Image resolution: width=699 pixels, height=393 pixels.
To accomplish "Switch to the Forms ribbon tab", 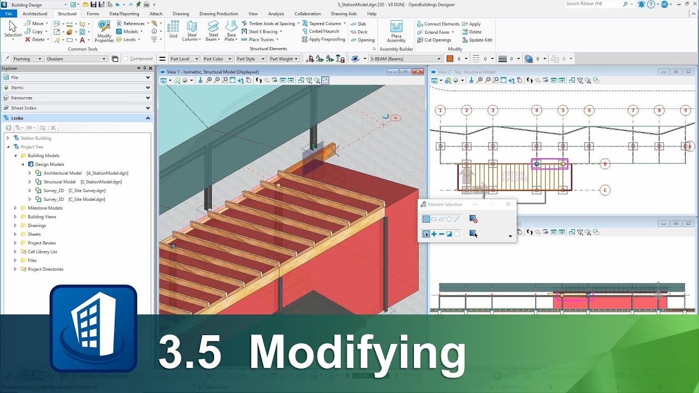I will pyautogui.click(x=93, y=14).
